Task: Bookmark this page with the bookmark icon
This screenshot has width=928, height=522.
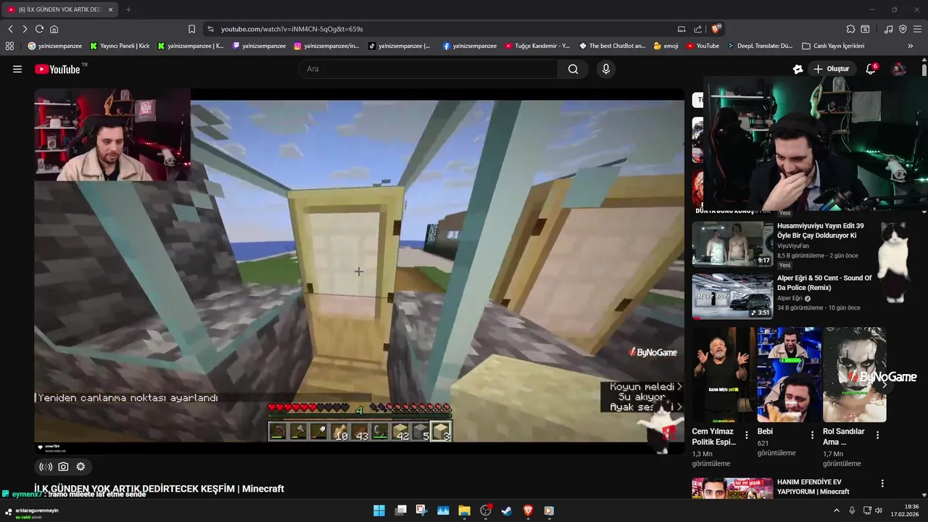Action: (191, 29)
